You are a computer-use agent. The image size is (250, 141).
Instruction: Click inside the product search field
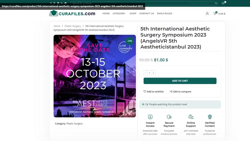point(129,3)
